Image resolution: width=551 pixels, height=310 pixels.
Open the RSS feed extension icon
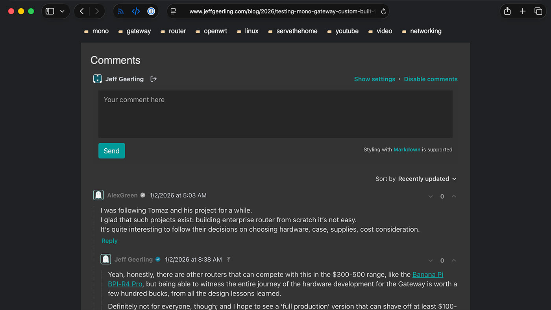tap(121, 11)
